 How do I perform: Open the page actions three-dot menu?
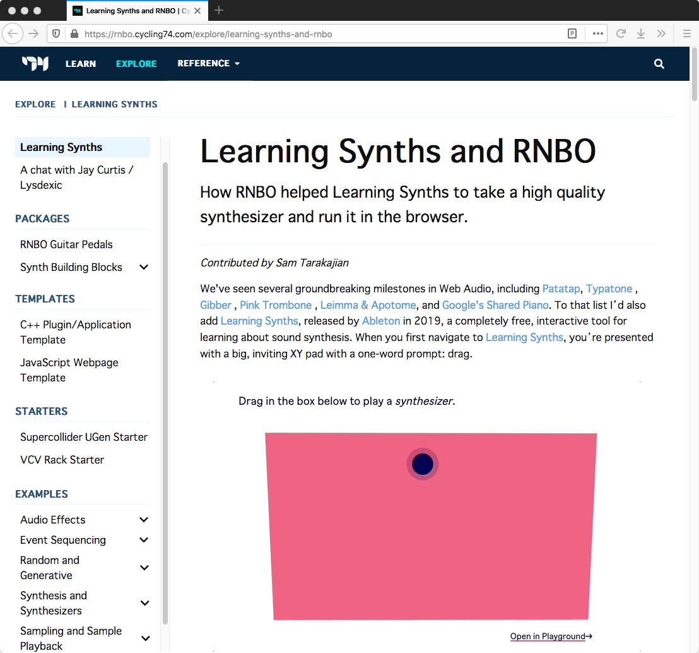pos(597,33)
